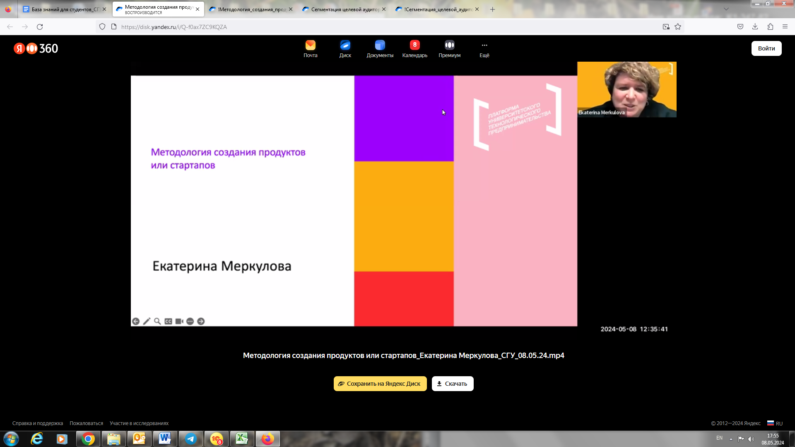Click Сохранить на Яндекс Диск button
Image resolution: width=795 pixels, height=447 pixels.
pyautogui.click(x=380, y=384)
